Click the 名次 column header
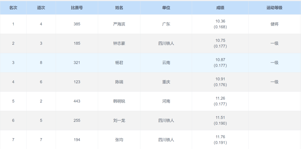This screenshot has height=149, width=301. point(13,8)
